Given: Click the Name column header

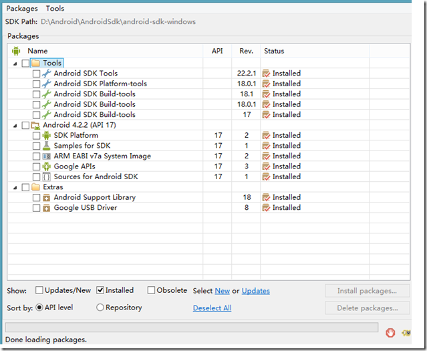Looking at the screenshot, I should (37, 51).
